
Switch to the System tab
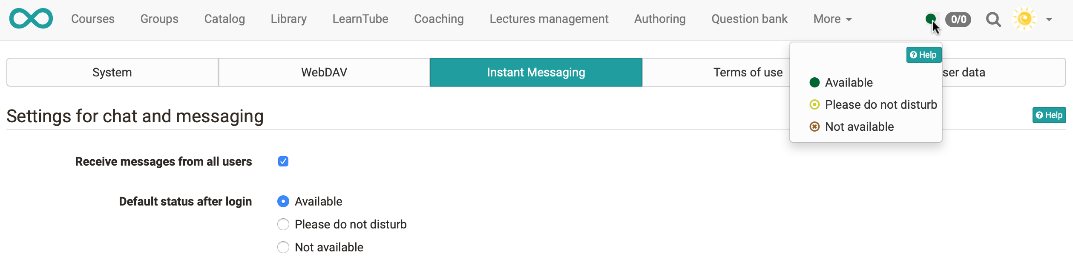tap(112, 72)
